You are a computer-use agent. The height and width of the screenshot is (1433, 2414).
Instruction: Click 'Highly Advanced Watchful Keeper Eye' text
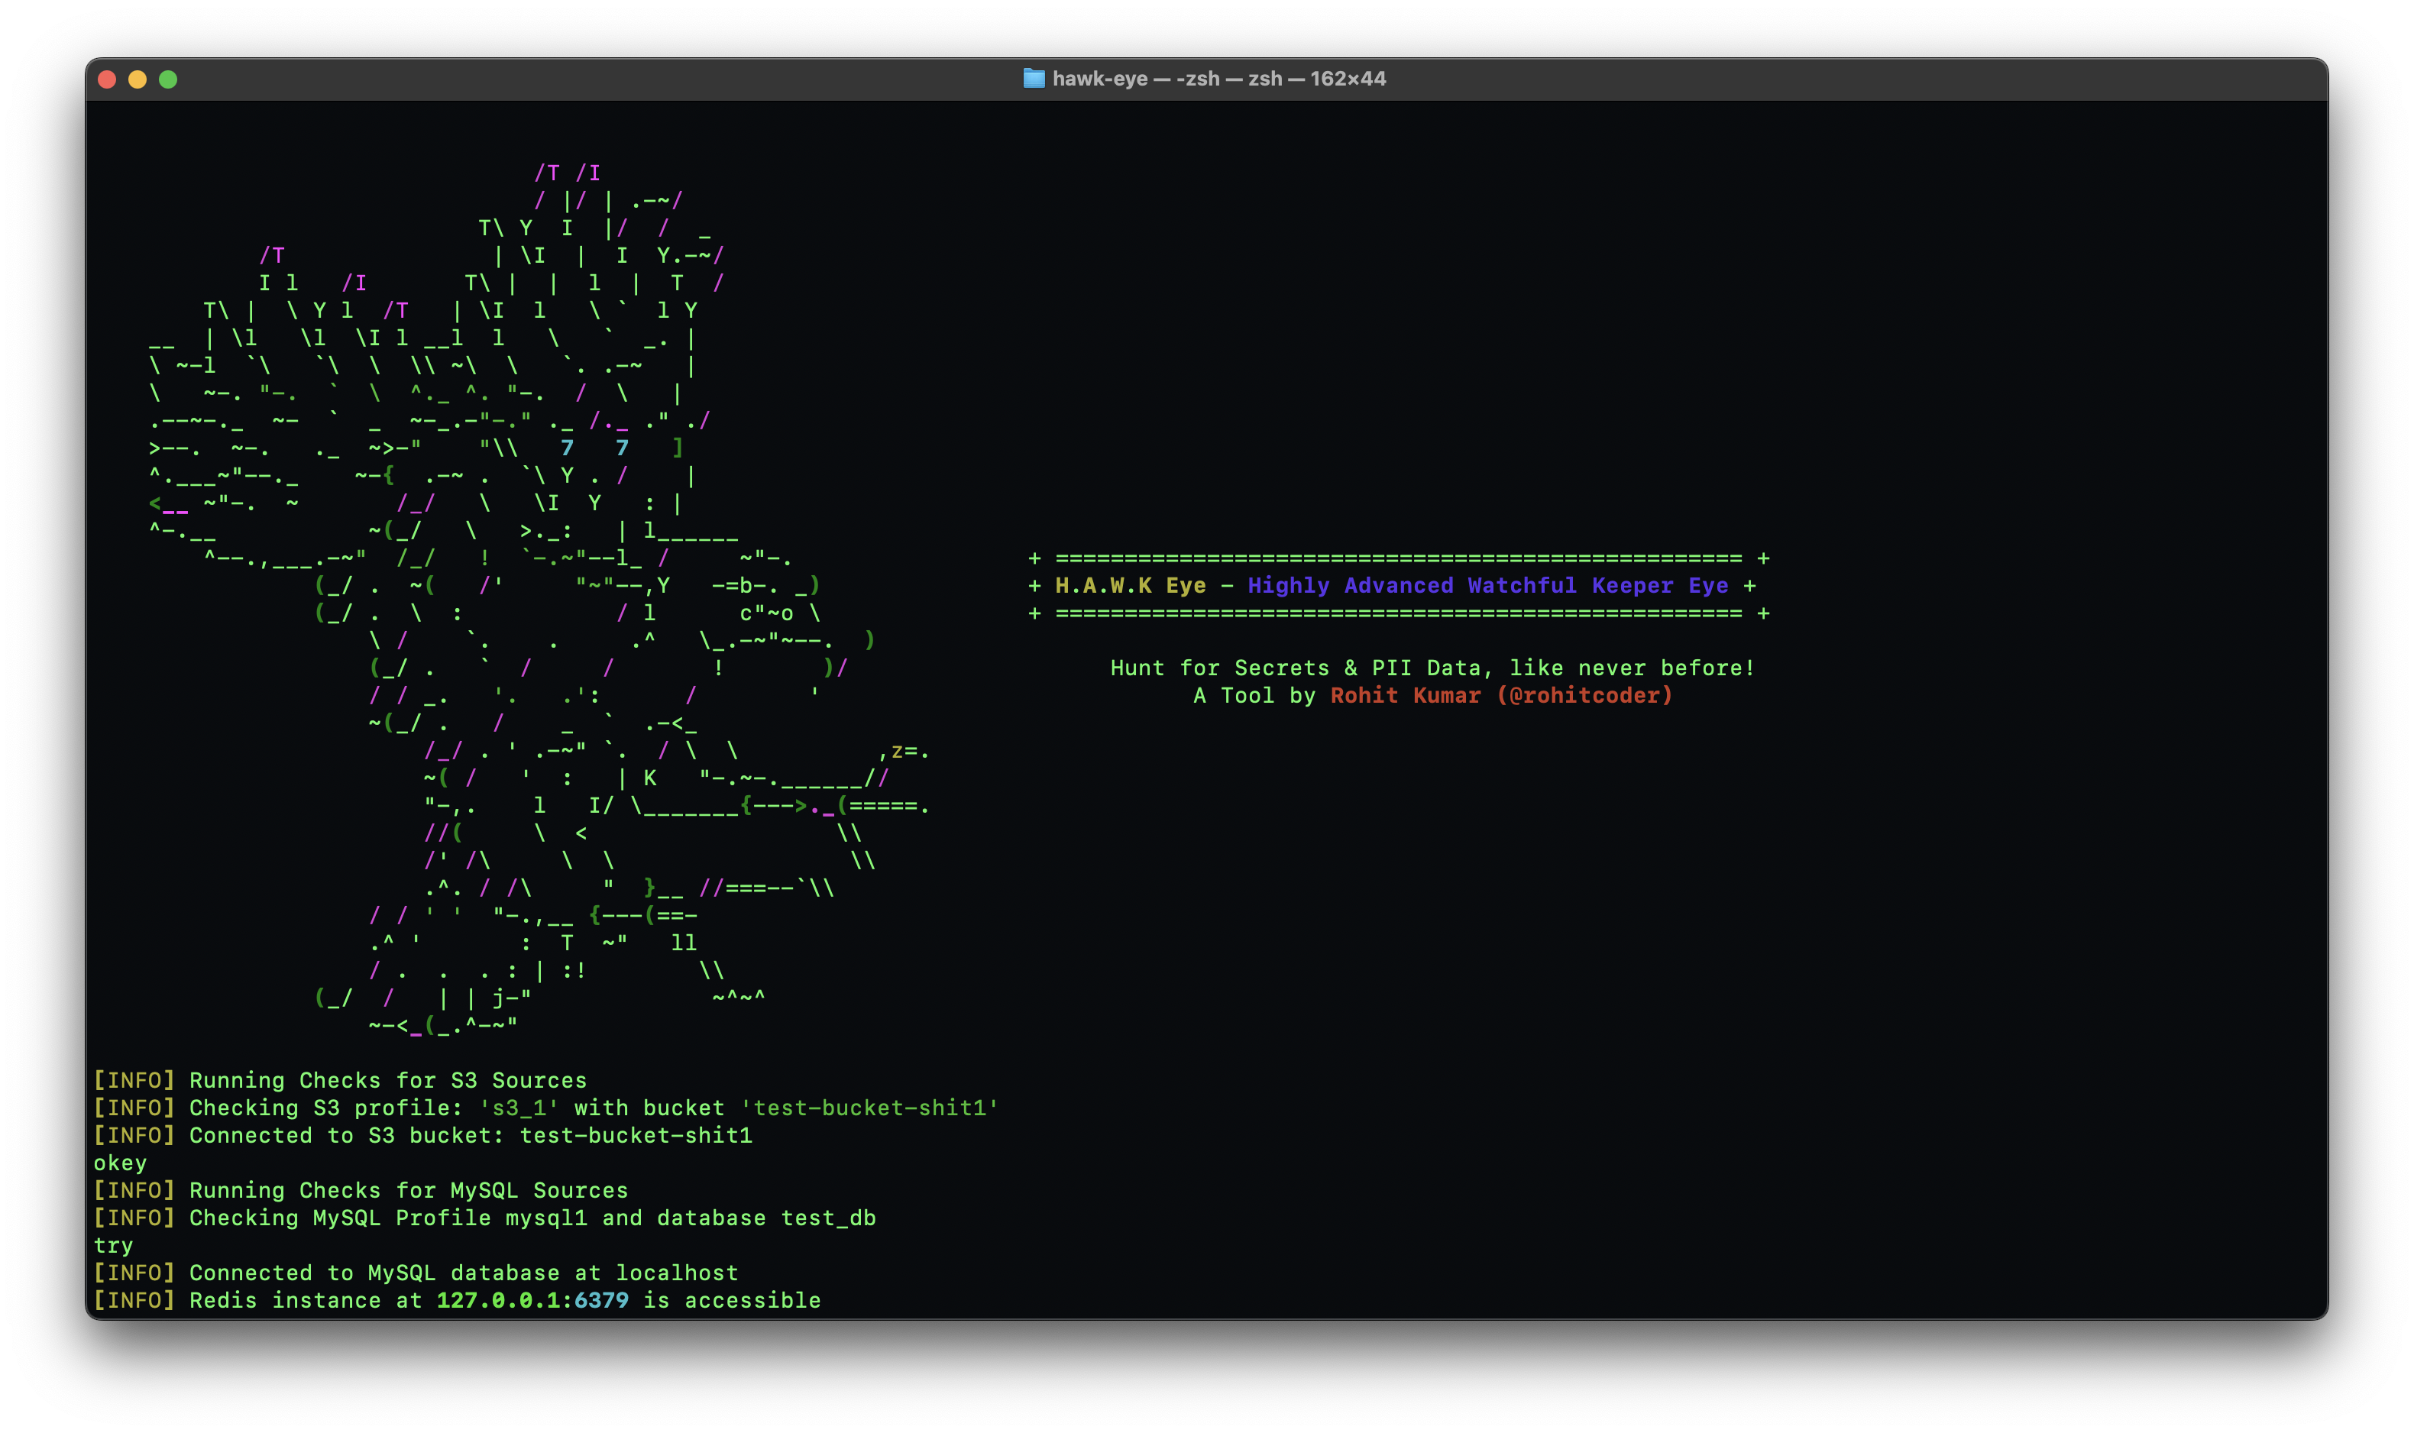coord(1487,585)
